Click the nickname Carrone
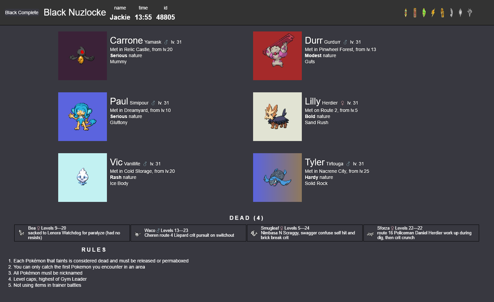The width and height of the screenshot is (494, 302). [126, 40]
